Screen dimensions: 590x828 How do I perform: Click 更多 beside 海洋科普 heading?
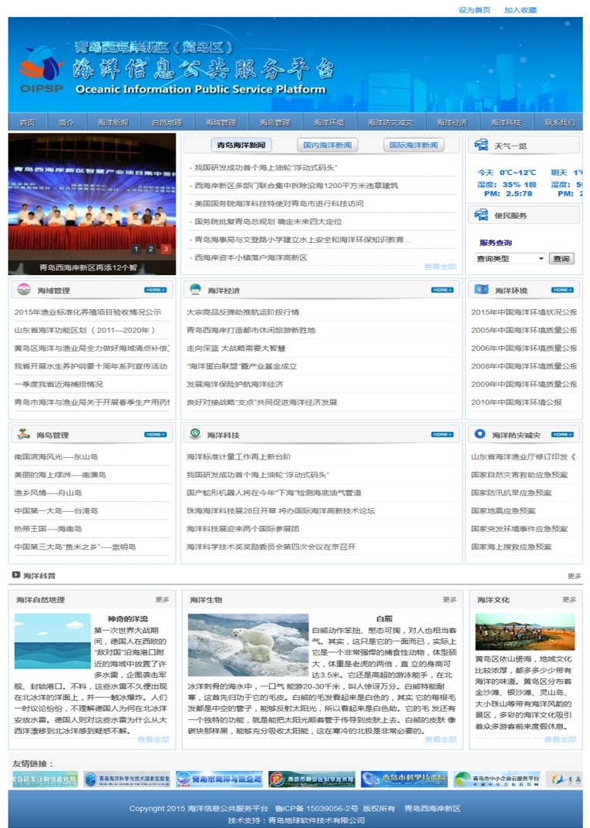pos(575,576)
